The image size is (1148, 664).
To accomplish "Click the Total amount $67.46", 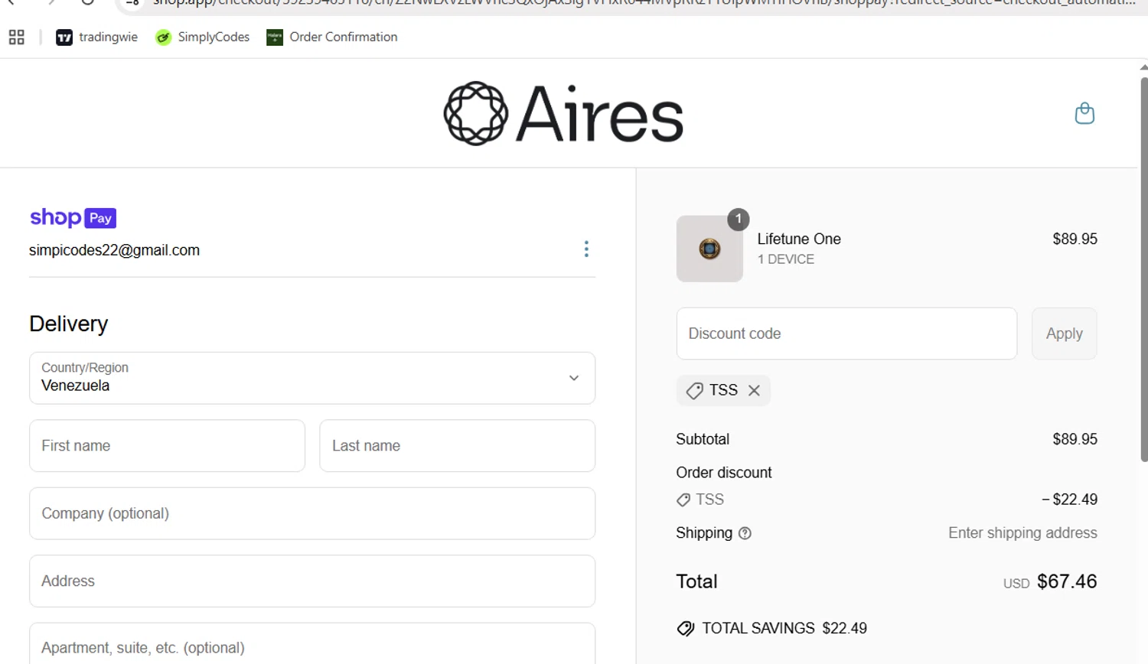I will coord(1067,581).
